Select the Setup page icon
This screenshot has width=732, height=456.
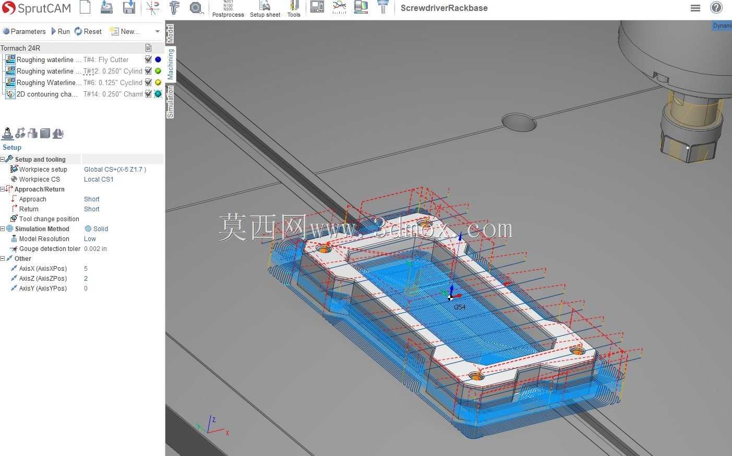tap(7, 134)
